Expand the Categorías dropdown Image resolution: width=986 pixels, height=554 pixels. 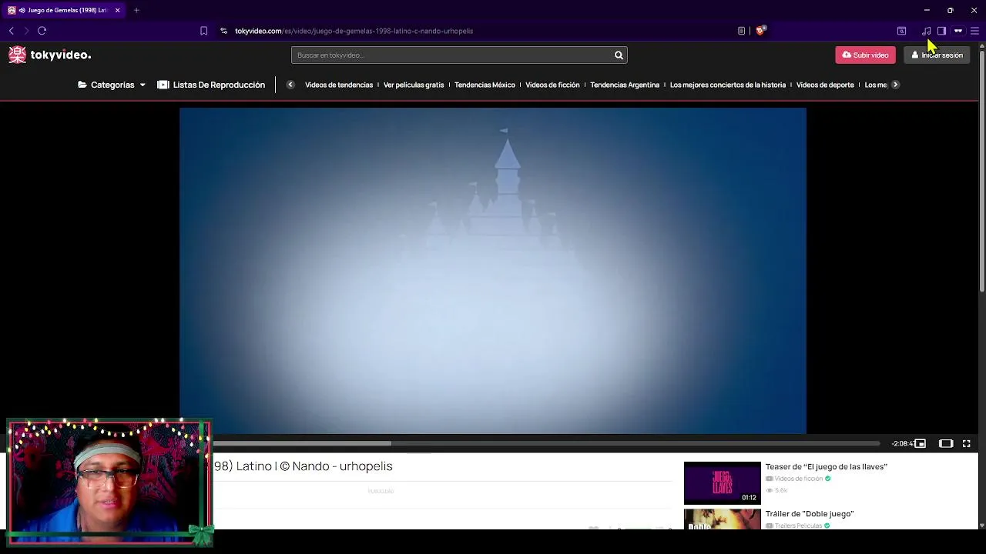tap(112, 85)
